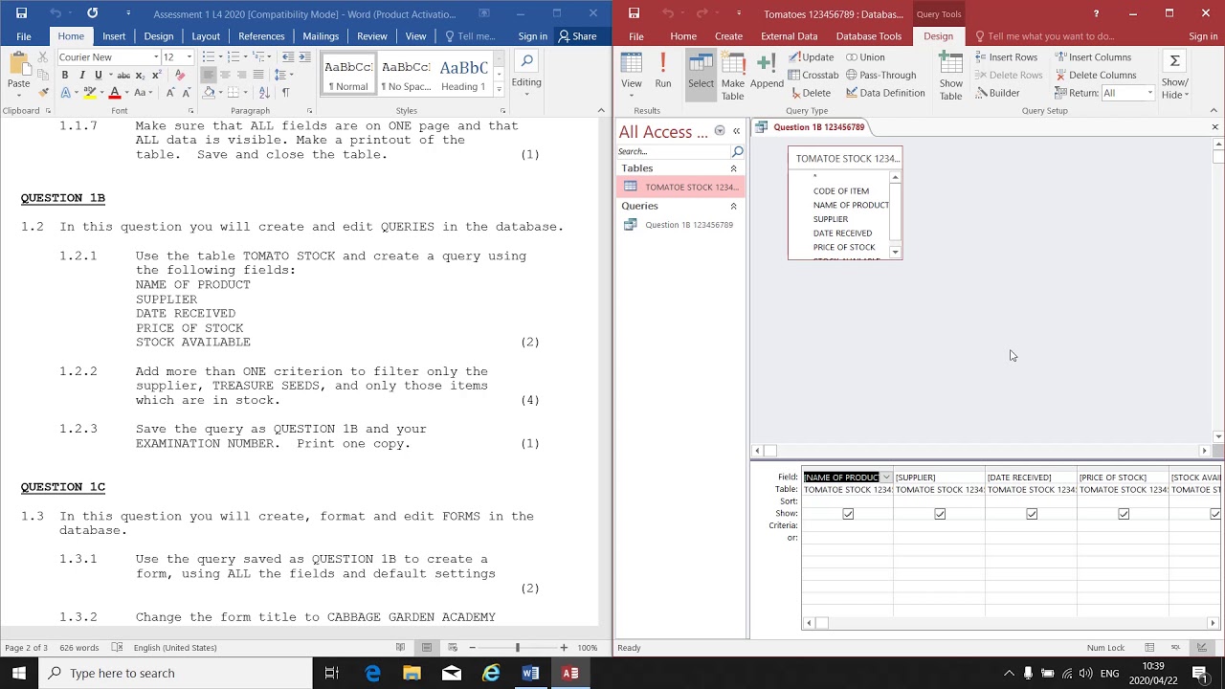This screenshot has width=1225, height=689.
Task: Save the Word document from quick access
Action: (x=21, y=13)
